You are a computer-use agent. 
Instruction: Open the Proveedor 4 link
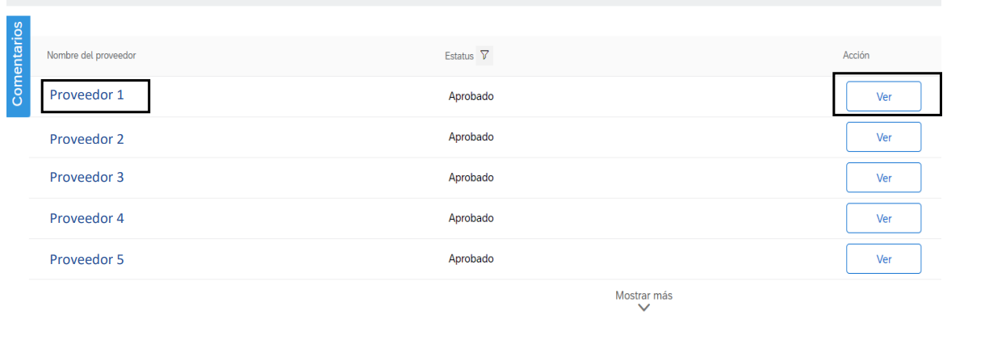point(87,218)
